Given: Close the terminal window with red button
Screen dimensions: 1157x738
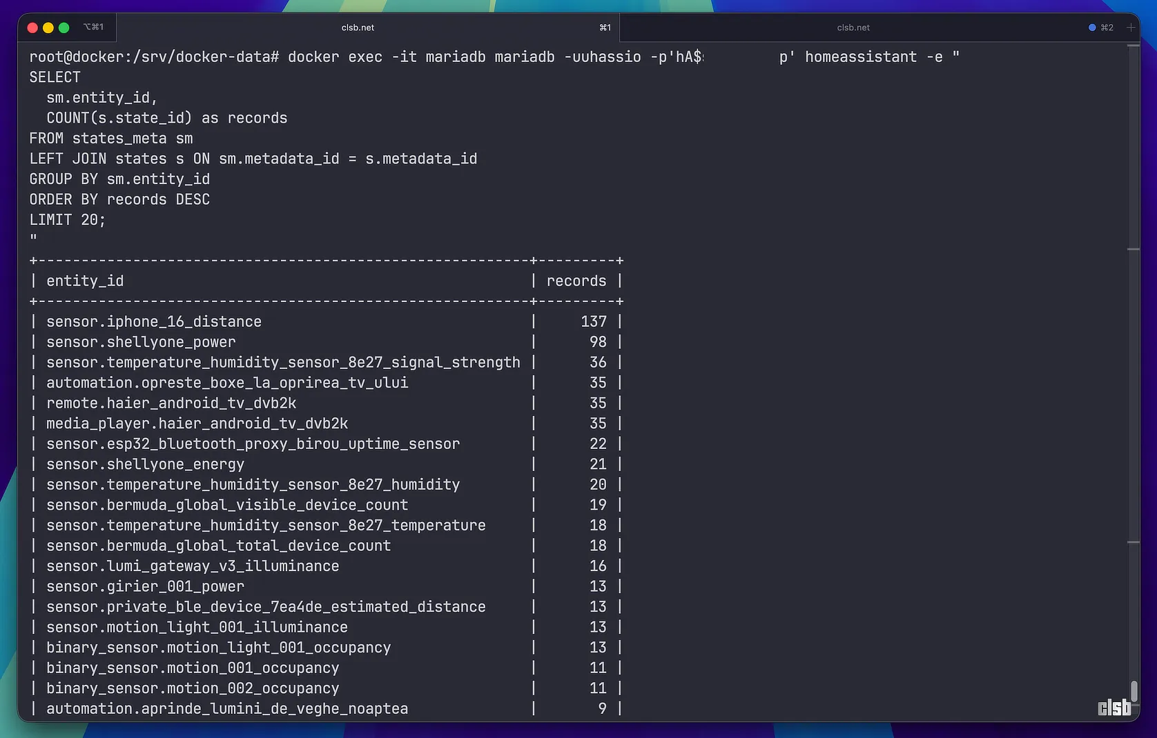Looking at the screenshot, I should [x=32, y=28].
